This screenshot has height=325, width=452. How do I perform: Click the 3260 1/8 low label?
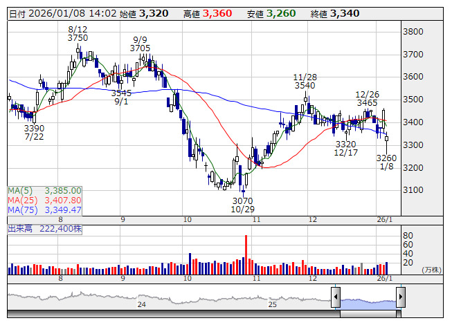[386, 162]
